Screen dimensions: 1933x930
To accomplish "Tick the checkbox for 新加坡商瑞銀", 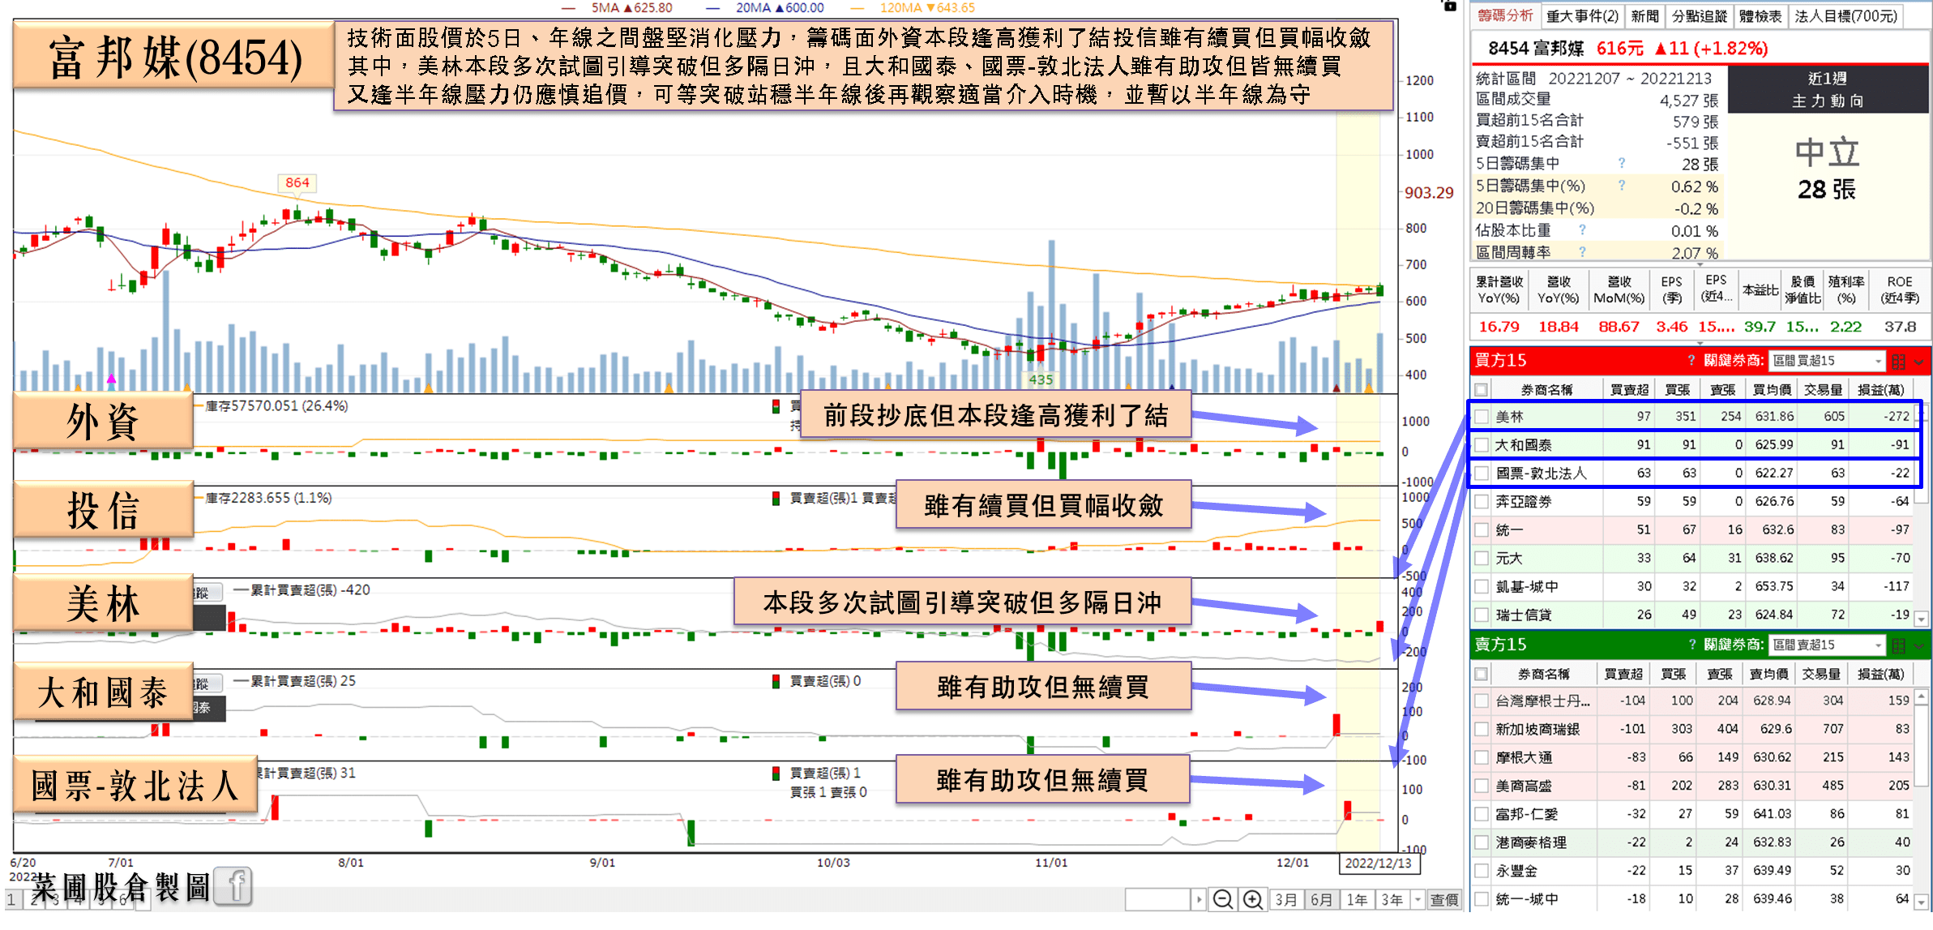I will tap(1482, 730).
